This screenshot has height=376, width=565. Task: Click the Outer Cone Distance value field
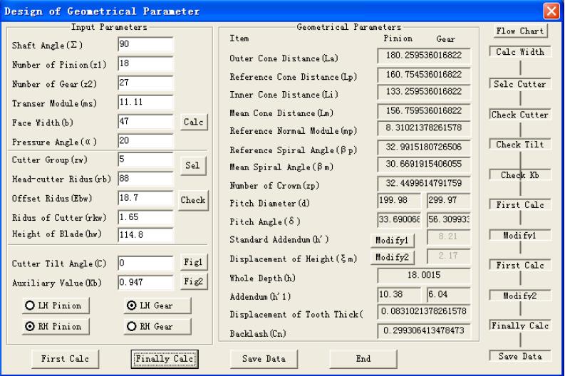click(x=424, y=56)
